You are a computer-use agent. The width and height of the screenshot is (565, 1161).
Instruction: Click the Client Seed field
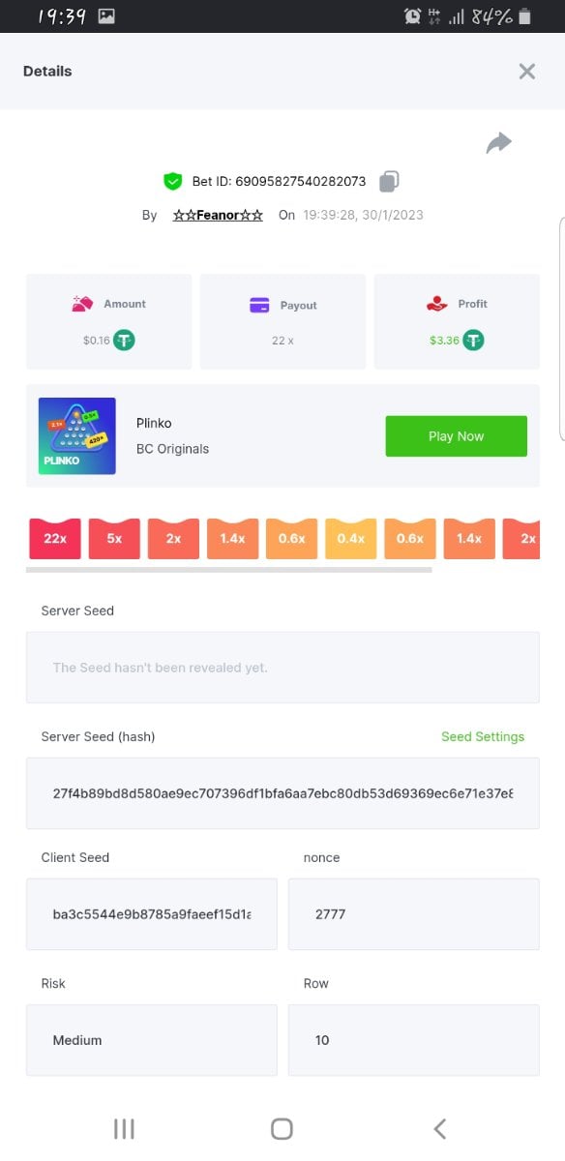coord(152,914)
